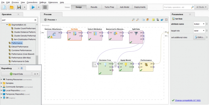209x105 pixels.
Task: Open the All Studio search scope dropdown
Action: coord(201,7)
